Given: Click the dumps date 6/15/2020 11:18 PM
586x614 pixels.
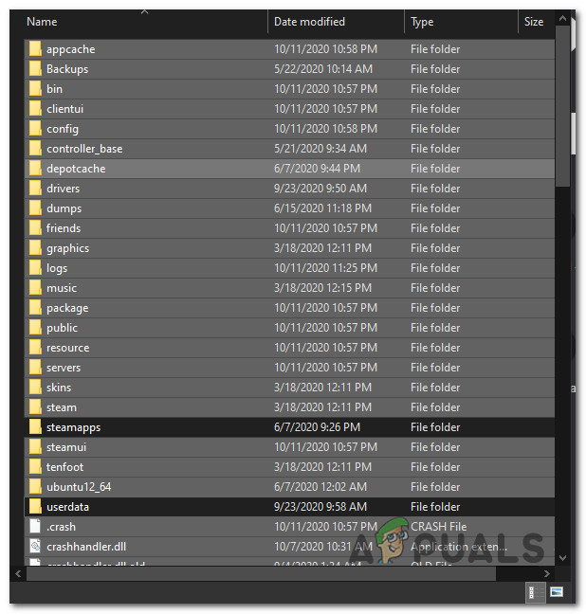Looking at the screenshot, I should click(322, 208).
